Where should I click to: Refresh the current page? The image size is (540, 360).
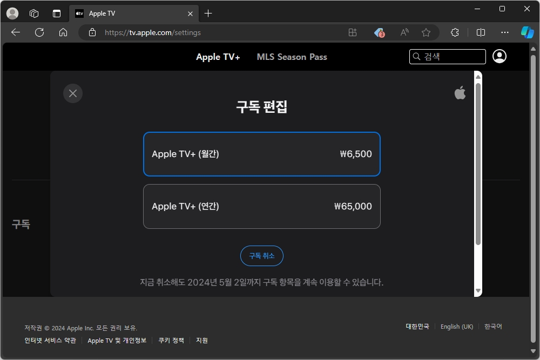pyautogui.click(x=39, y=32)
